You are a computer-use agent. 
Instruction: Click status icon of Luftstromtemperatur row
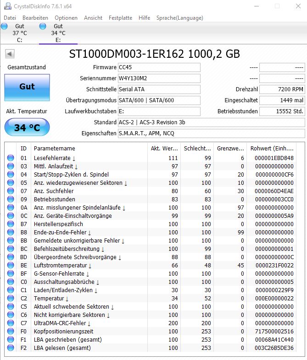(x=11, y=266)
